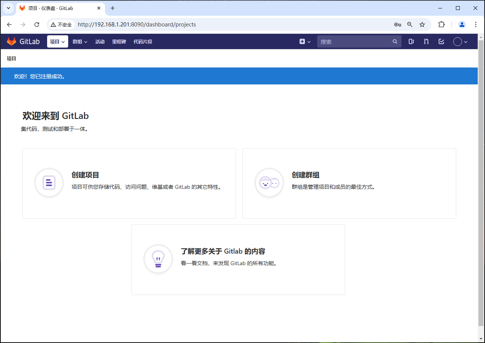Go forward in the browser
Screen dimensions: 485x343
(x=23, y=25)
